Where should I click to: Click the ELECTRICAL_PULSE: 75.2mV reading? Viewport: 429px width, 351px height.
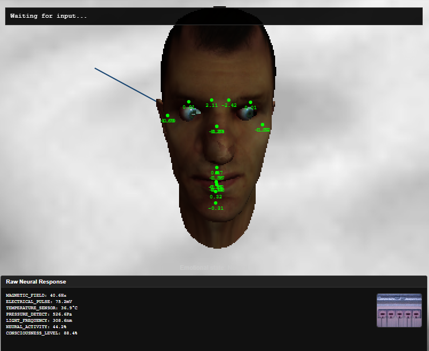point(39,301)
